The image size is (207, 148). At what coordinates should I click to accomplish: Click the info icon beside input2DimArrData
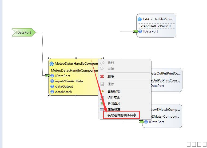[x=52, y=81]
